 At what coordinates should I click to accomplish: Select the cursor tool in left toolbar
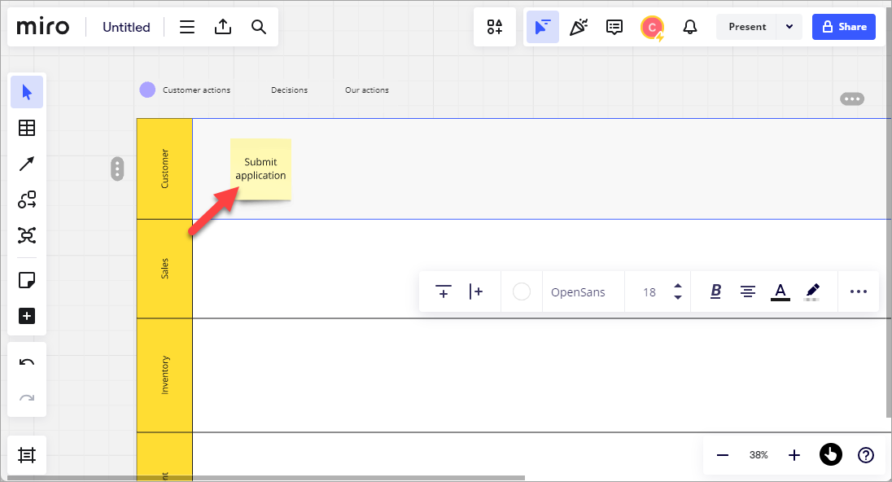pos(27,92)
